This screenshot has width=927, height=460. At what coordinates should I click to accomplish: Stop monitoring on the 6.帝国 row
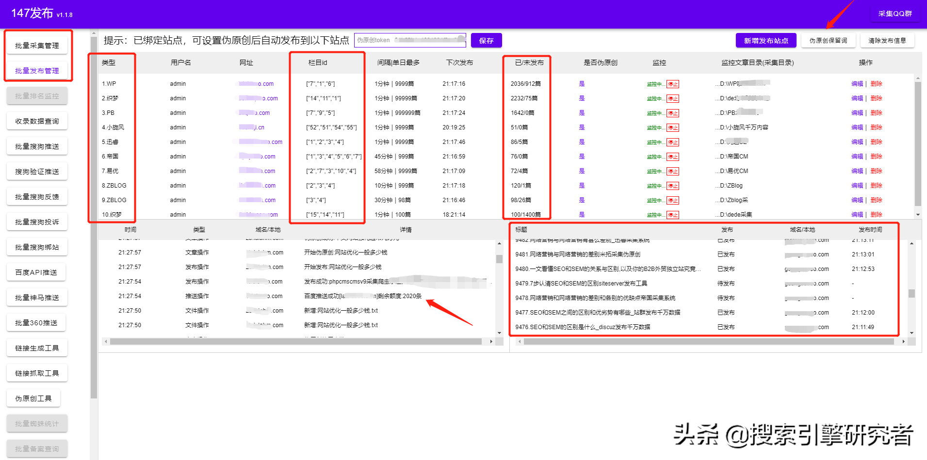tap(672, 157)
